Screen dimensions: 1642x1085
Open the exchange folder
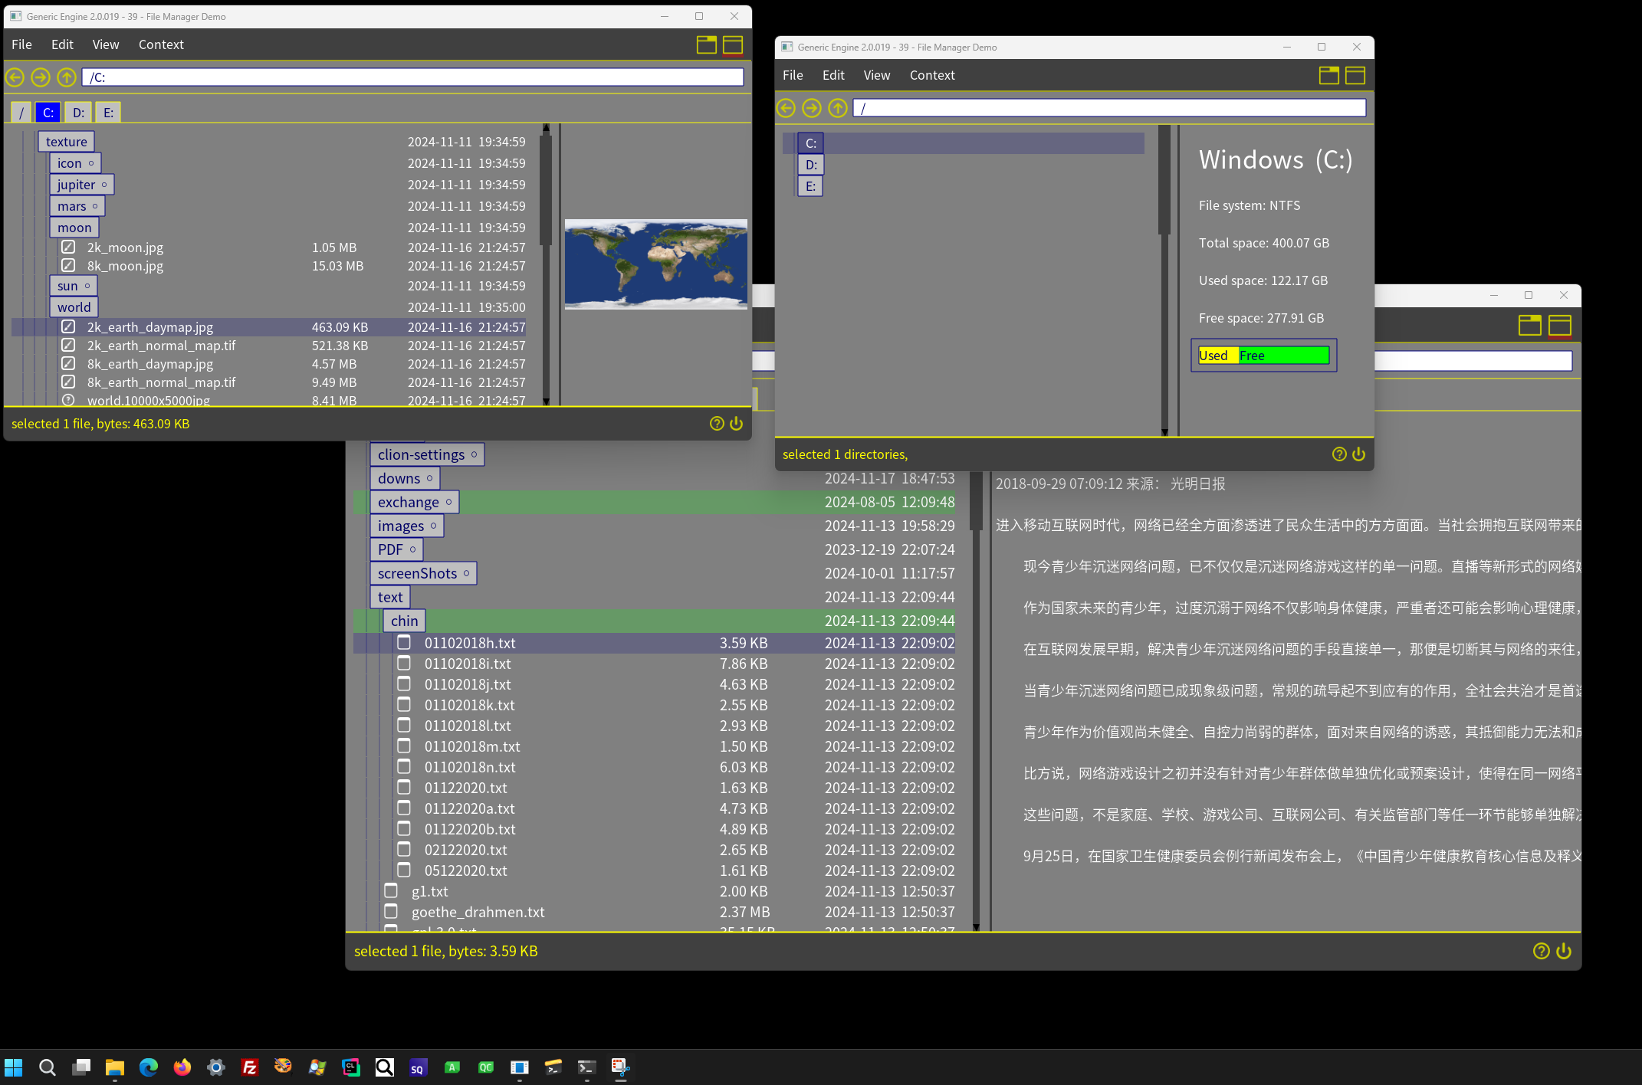[408, 502]
